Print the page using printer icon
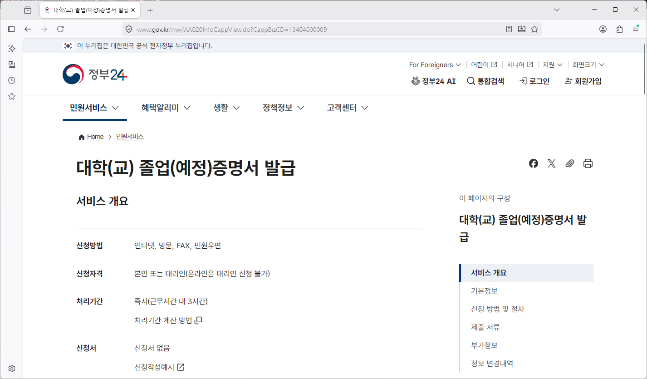 point(588,163)
